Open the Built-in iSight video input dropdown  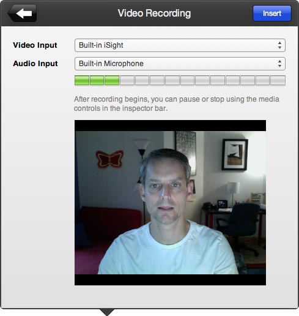click(x=180, y=45)
